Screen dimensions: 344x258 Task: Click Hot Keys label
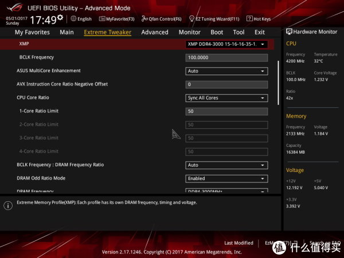coord(262,19)
